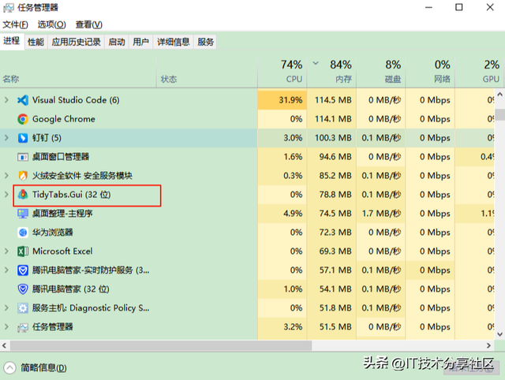Click the 腾讯电脑管家-实时防护服务 icon

pyautogui.click(x=23, y=270)
